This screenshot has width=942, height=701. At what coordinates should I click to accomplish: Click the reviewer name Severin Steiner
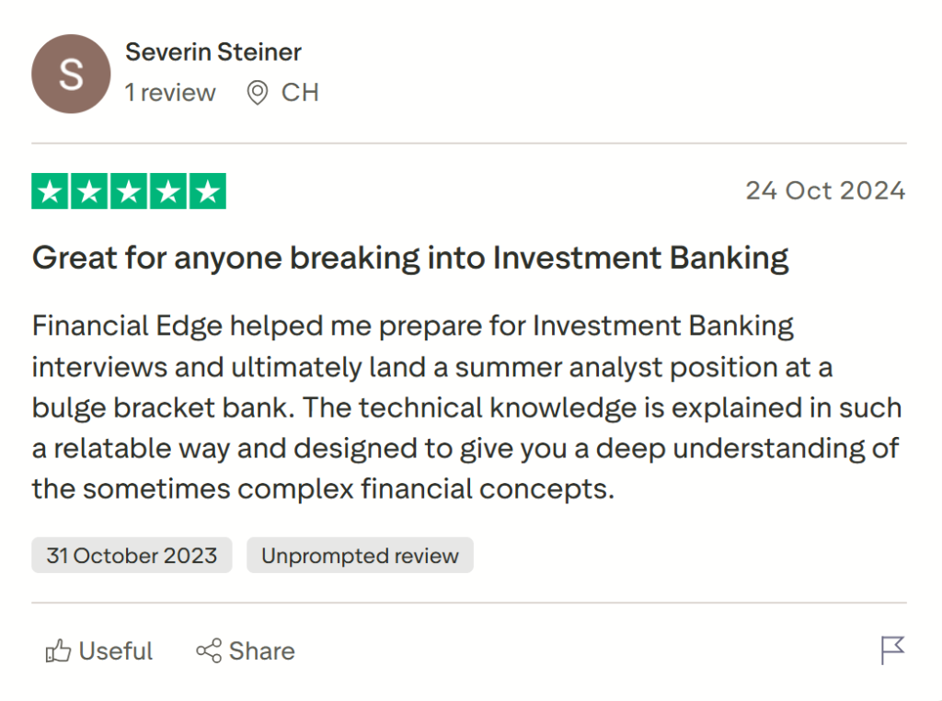(213, 52)
